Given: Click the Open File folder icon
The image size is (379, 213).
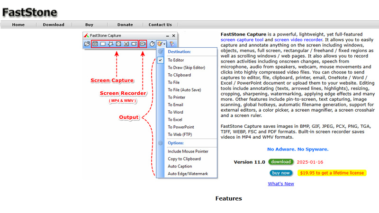Looking at the screenshot, I should [x=87, y=44].
